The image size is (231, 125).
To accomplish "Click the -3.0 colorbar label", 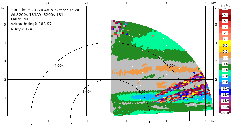I will tap(225, 70).
